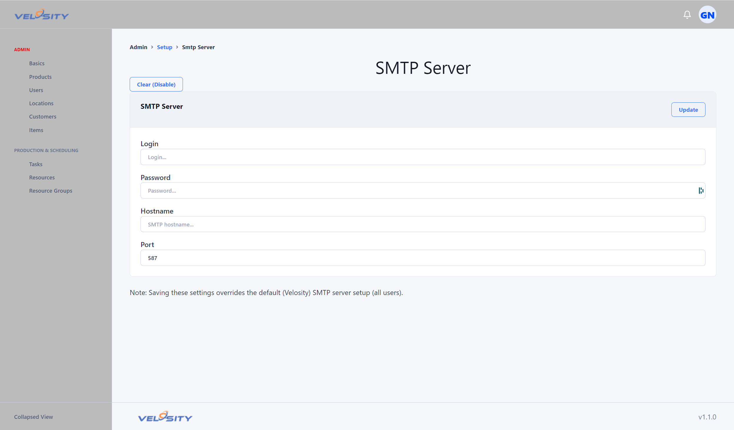Click the password visibility toggle icon
Screen dimensions: 734x430
[x=701, y=190]
